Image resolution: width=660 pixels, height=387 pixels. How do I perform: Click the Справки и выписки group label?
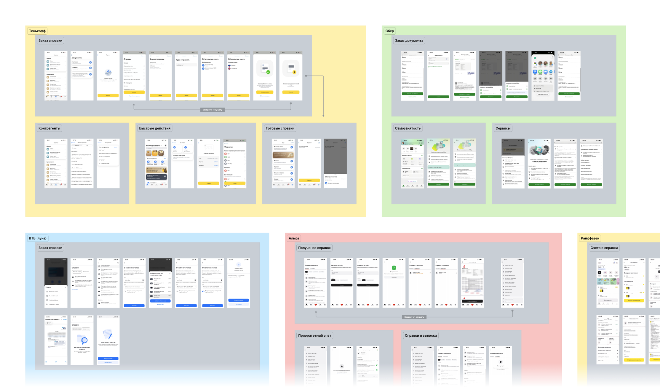(x=421, y=336)
